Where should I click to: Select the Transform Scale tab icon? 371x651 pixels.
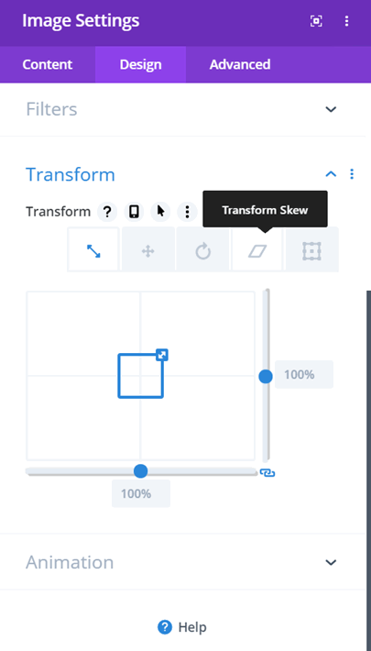pyautogui.click(x=93, y=251)
